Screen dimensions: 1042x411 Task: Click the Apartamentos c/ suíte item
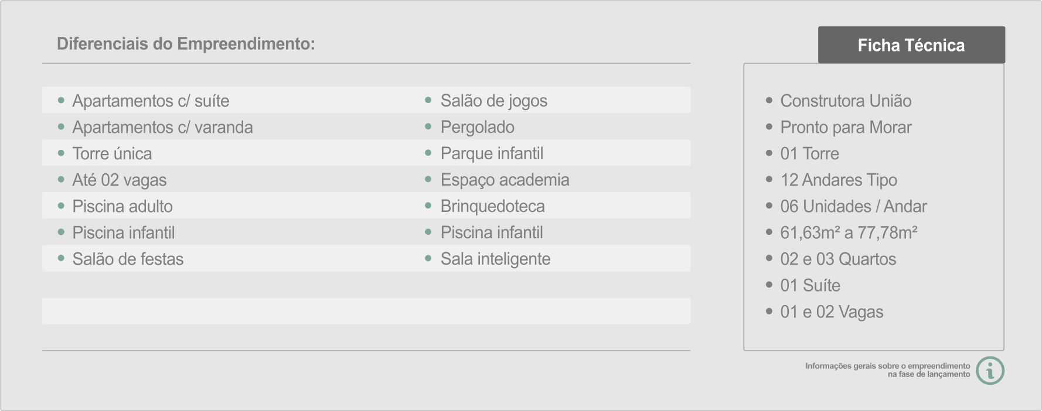(x=151, y=101)
